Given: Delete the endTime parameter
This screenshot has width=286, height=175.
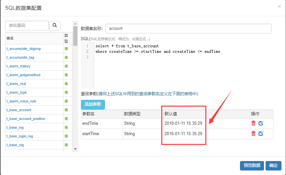Looking at the screenshot, I should pos(253,123).
